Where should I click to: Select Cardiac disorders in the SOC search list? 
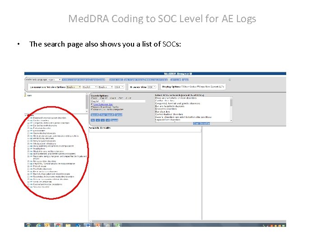[x=165, y=101]
